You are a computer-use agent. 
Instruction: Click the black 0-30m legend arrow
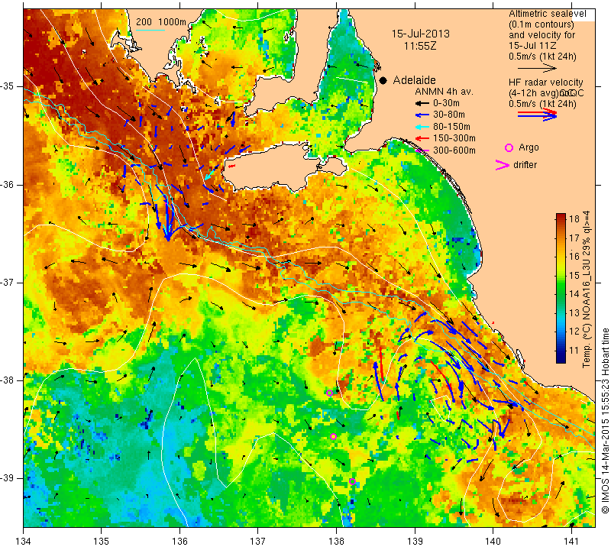[422, 104]
